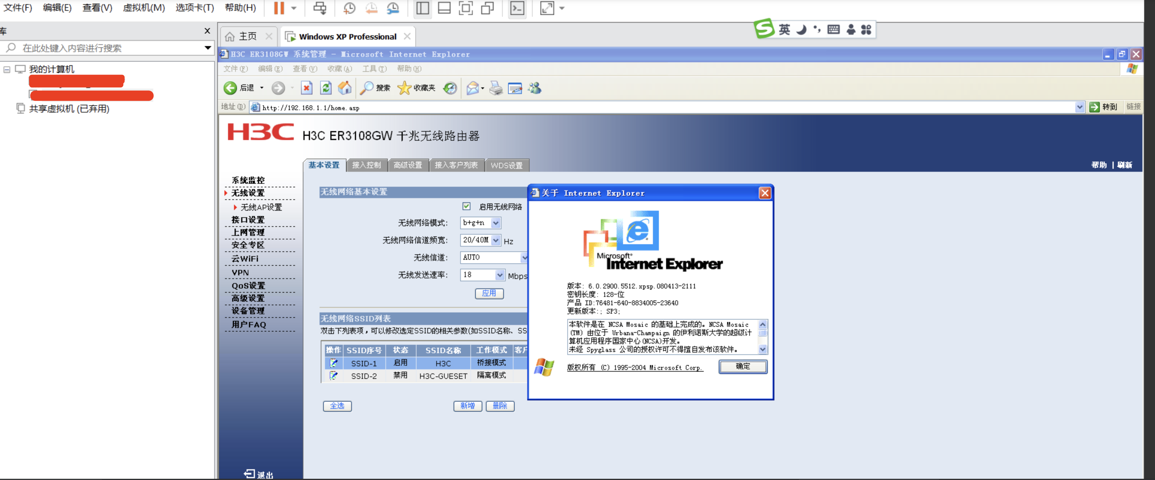Screen dimensions: 1155x480
Task: Open the IE Favorites star icon
Action: click(404, 88)
